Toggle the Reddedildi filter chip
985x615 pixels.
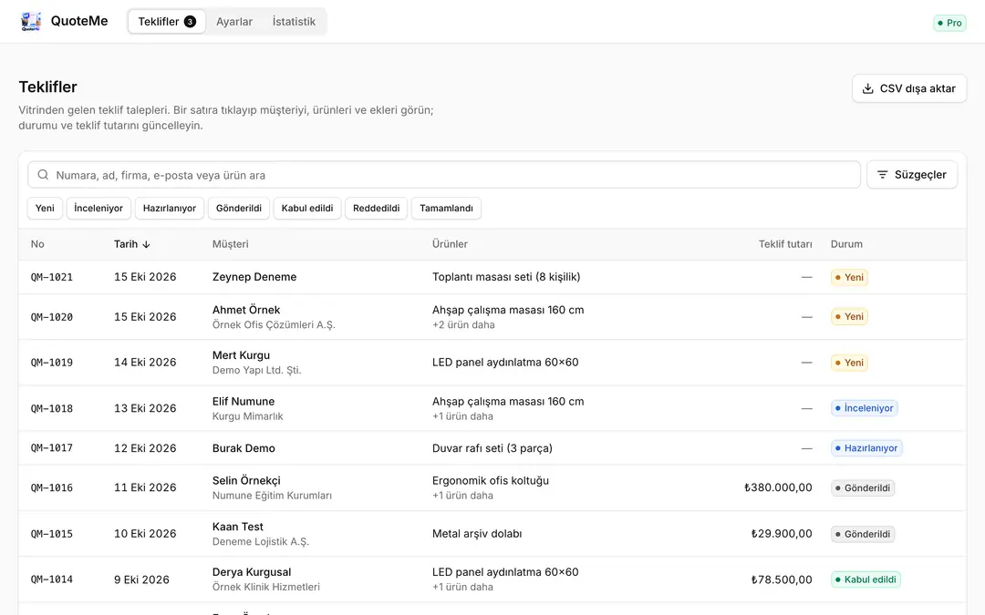(377, 209)
